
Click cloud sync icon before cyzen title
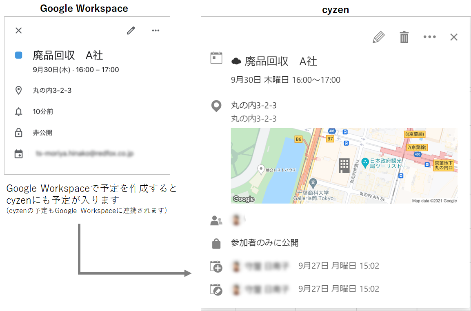pyautogui.click(x=236, y=61)
